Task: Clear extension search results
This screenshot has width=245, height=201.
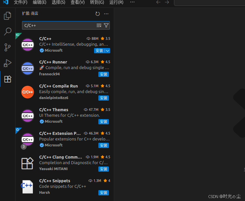Action: point(99,25)
